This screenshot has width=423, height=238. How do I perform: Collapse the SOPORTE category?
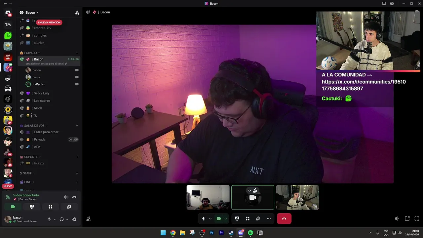(30, 157)
